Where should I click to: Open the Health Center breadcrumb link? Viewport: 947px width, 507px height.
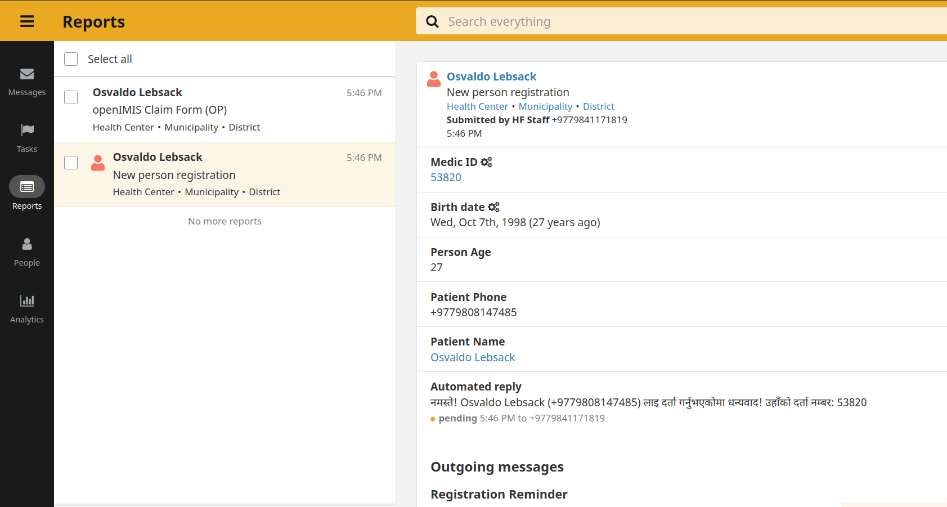(477, 106)
